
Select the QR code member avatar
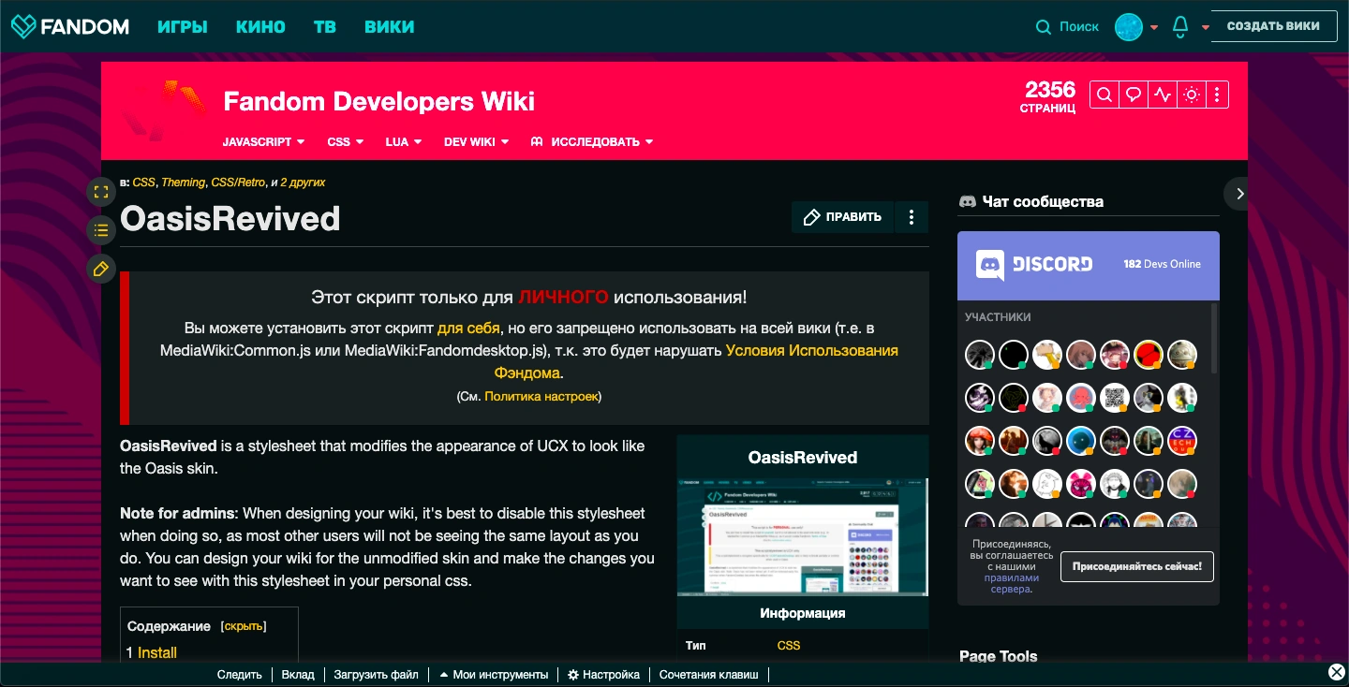click(1115, 398)
